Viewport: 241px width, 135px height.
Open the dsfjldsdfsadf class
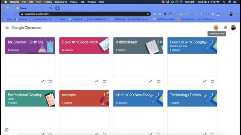tap(127, 42)
